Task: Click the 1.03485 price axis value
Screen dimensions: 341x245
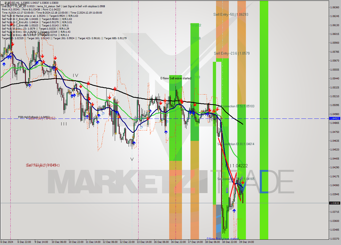Action: [335, 230]
